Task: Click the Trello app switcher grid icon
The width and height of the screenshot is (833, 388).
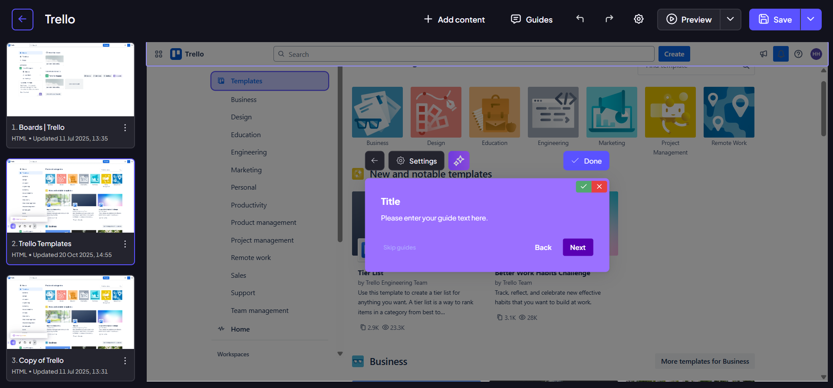Action: tap(159, 54)
